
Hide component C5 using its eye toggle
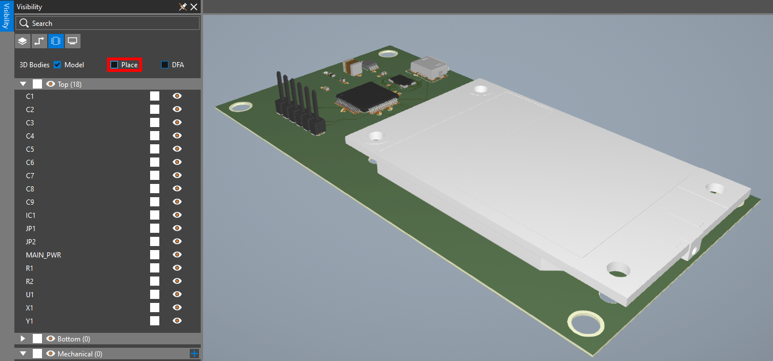177,148
